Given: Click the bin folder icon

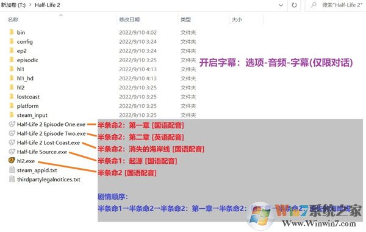Looking at the screenshot, I should tap(12, 32).
